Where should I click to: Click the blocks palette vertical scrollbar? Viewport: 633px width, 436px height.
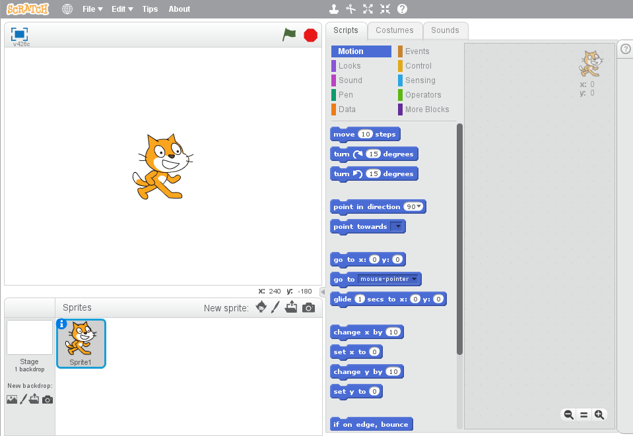pyautogui.click(x=459, y=239)
